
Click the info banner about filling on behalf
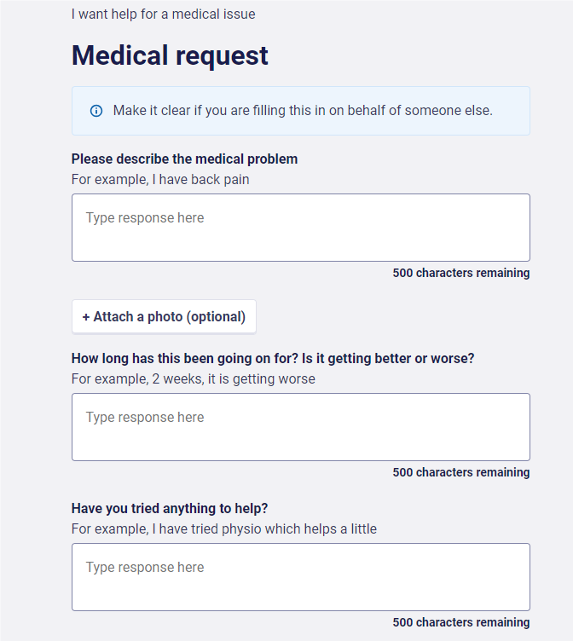coord(301,111)
